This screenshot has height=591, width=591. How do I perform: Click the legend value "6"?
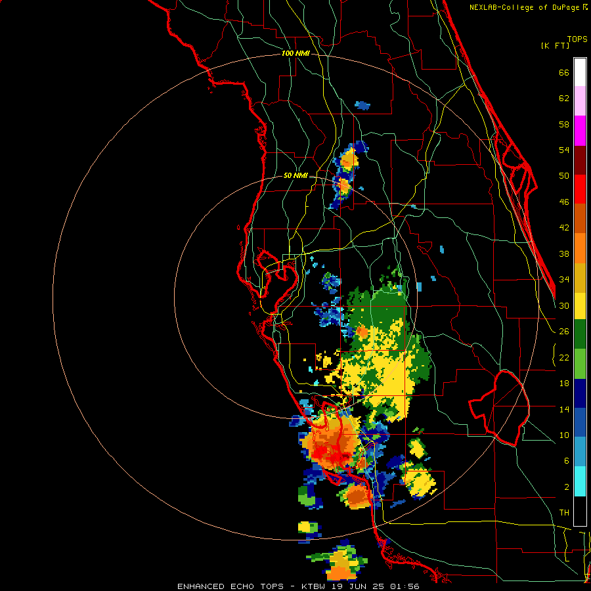tap(567, 461)
